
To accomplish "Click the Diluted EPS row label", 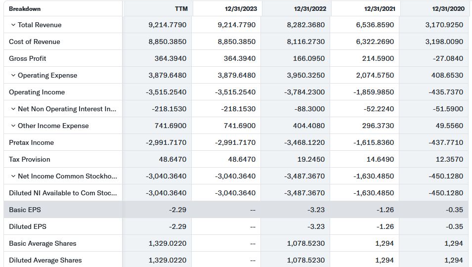I will (x=28, y=226).
